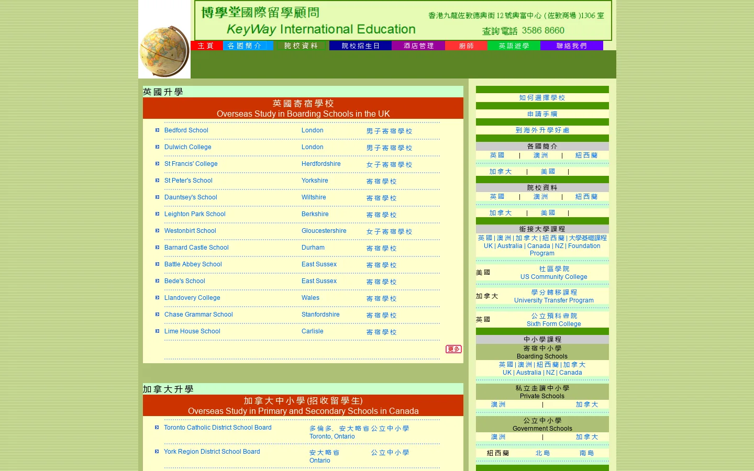Open 申請手續 sidebar link
Screen dimensions: 754x471
point(542,114)
